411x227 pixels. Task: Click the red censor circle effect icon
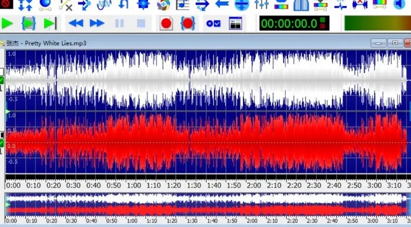pyautogui.click(x=6, y=4)
